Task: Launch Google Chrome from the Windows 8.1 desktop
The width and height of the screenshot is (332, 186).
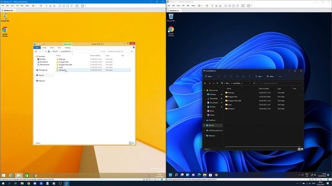Action: [x=5, y=32]
